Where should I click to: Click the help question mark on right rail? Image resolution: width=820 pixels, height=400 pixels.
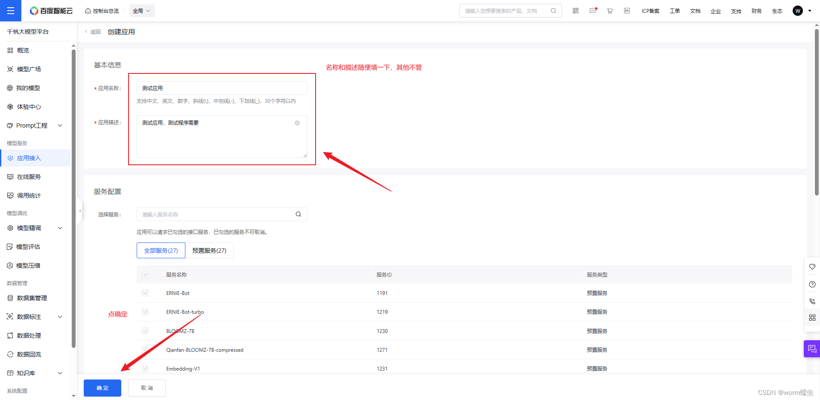[812, 284]
